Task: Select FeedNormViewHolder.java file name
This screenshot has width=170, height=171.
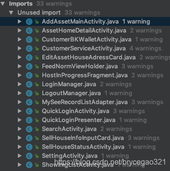Action: [80, 66]
